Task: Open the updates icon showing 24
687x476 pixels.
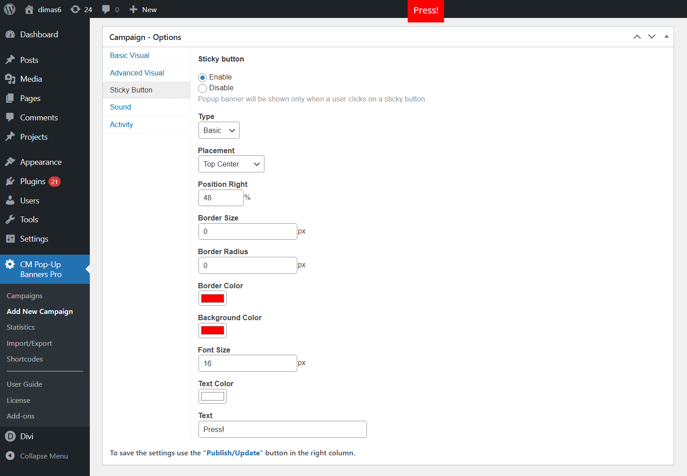Action: (x=75, y=9)
